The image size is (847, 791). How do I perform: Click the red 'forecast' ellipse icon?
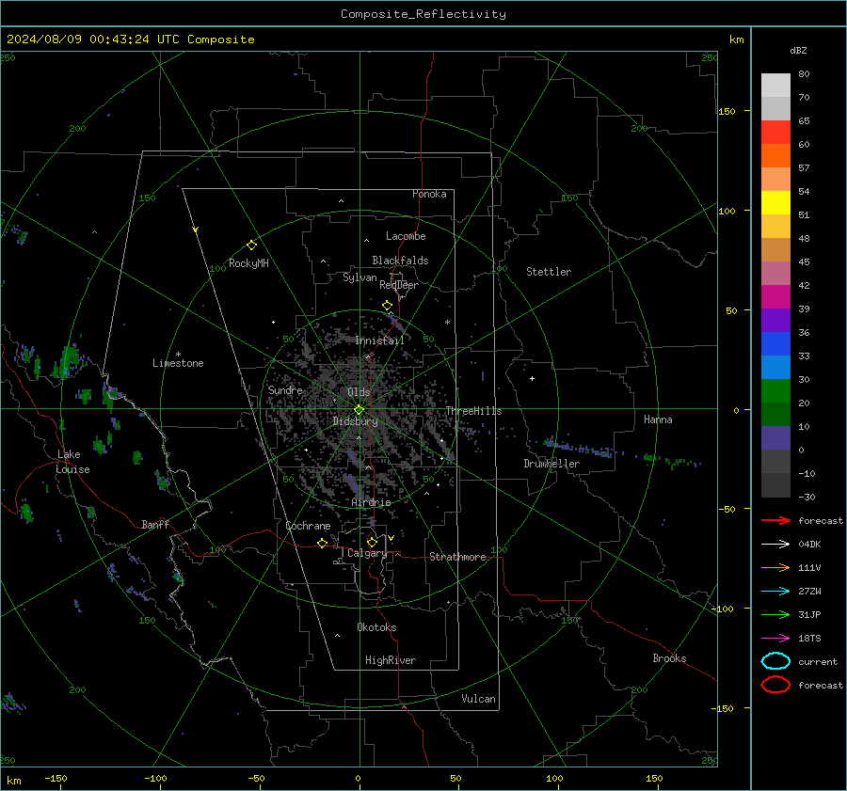775,685
